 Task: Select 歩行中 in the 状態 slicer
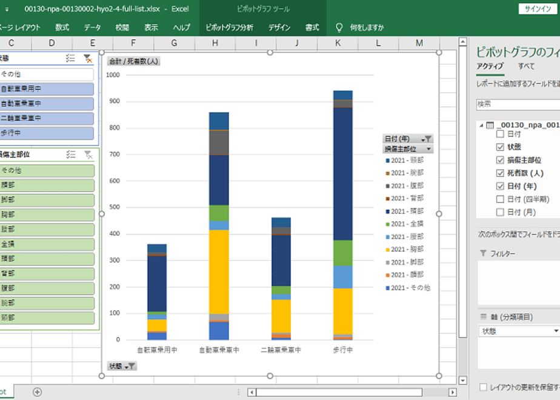point(47,133)
